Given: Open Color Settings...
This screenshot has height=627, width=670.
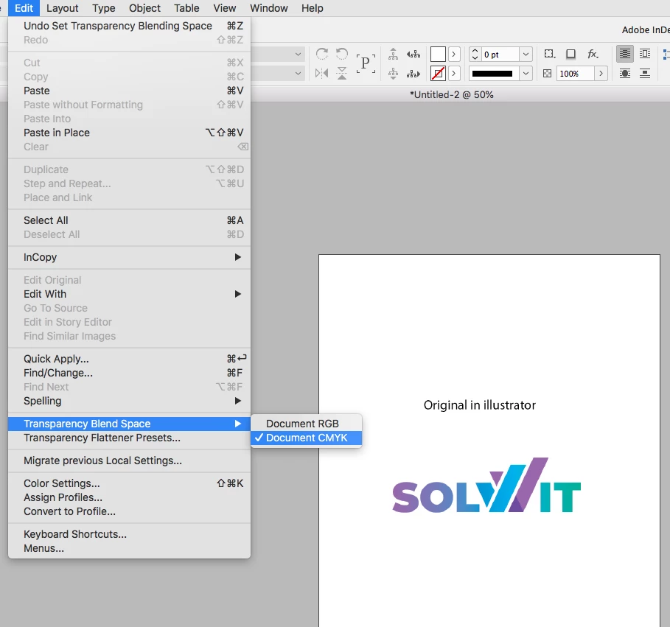Looking at the screenshot, I should coord(129,483).
